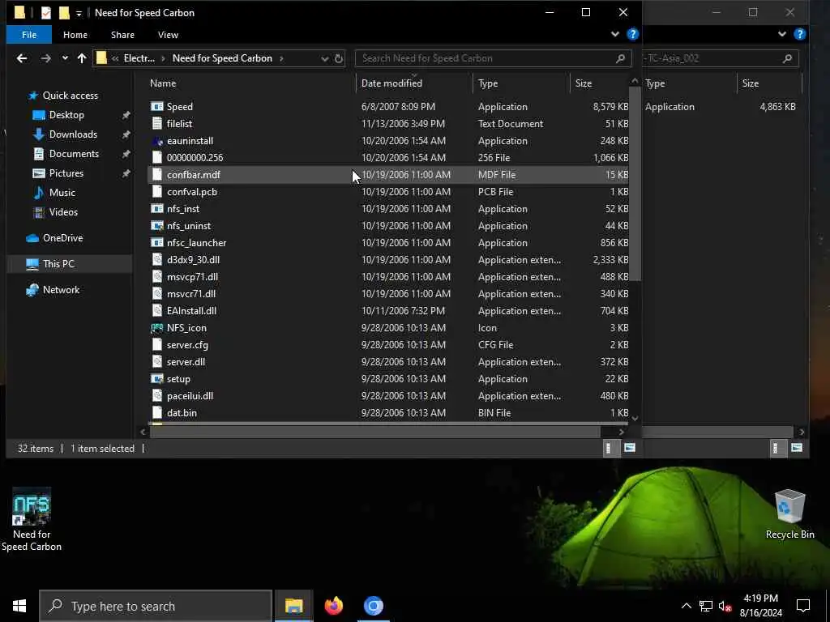Open address bar history dropdown
The width and height of the screenshot is (830, 622).
324,58
